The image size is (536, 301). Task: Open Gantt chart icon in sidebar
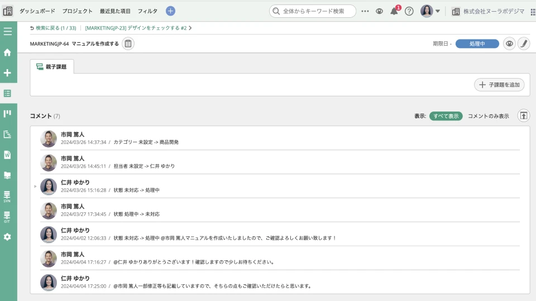pyautogui.click(x=7, y=134)
